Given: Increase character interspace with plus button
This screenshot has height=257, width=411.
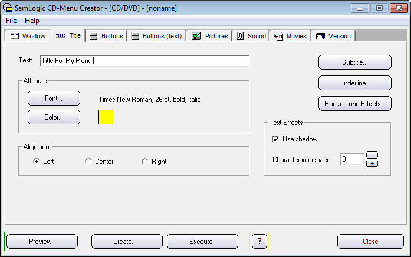Looking at the screenshot, I should click(372, 163).
